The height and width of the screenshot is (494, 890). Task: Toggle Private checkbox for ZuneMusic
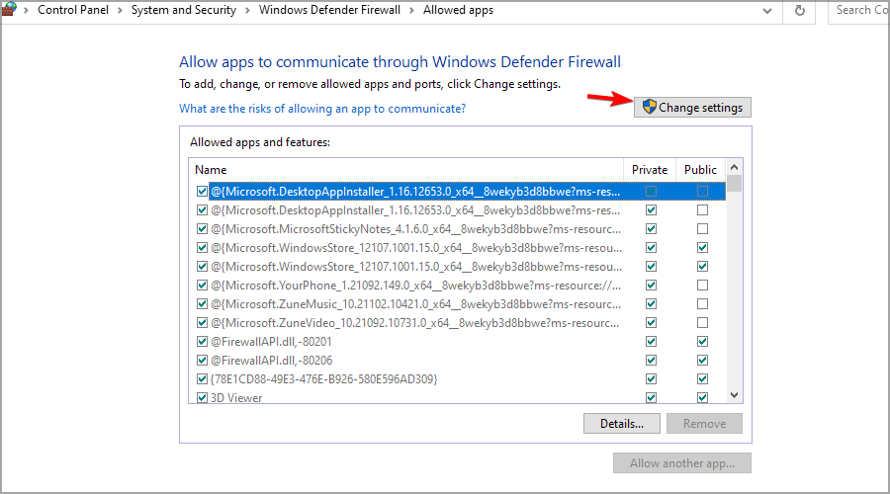[x=651, y=304]
